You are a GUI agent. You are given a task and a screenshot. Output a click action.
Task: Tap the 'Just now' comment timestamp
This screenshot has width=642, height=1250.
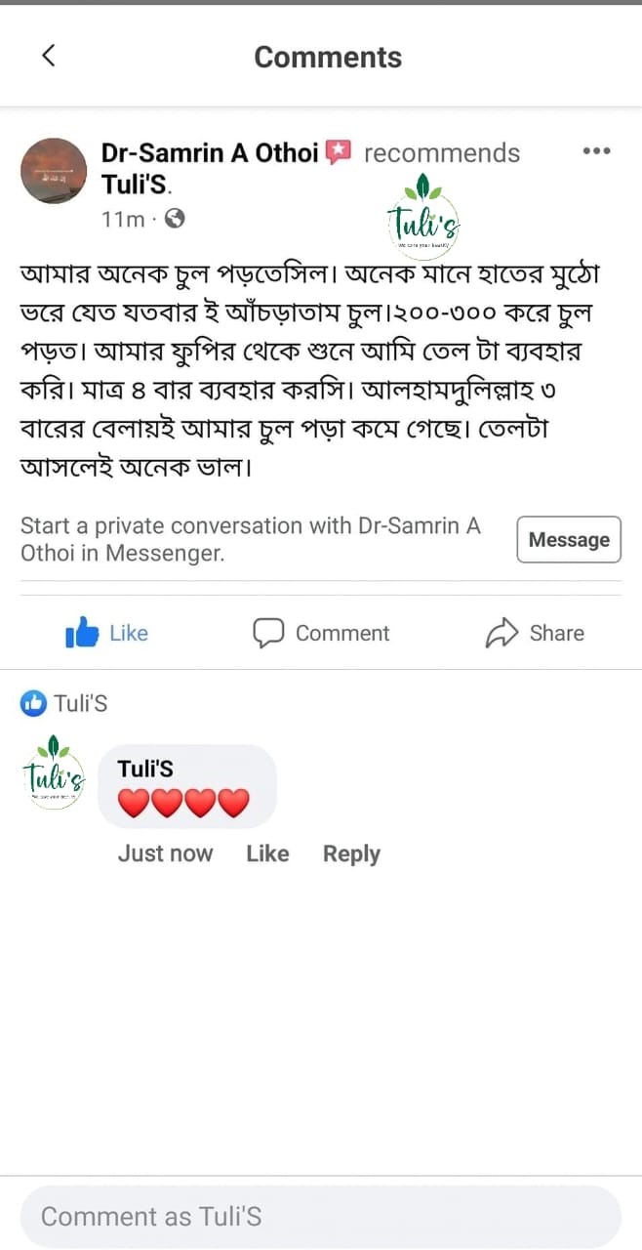[x=165, y=854]
